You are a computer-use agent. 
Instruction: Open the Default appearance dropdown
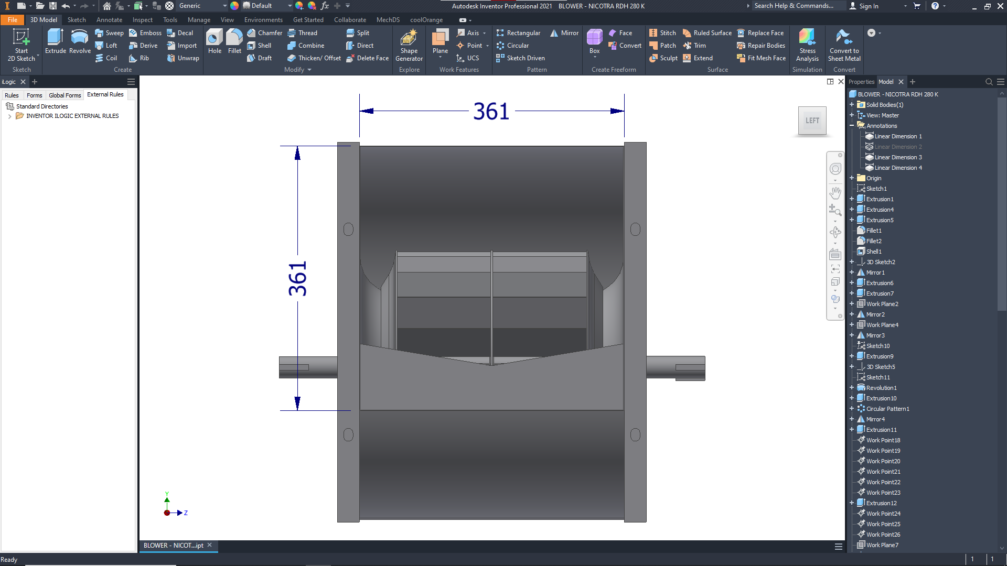(289, 6)
